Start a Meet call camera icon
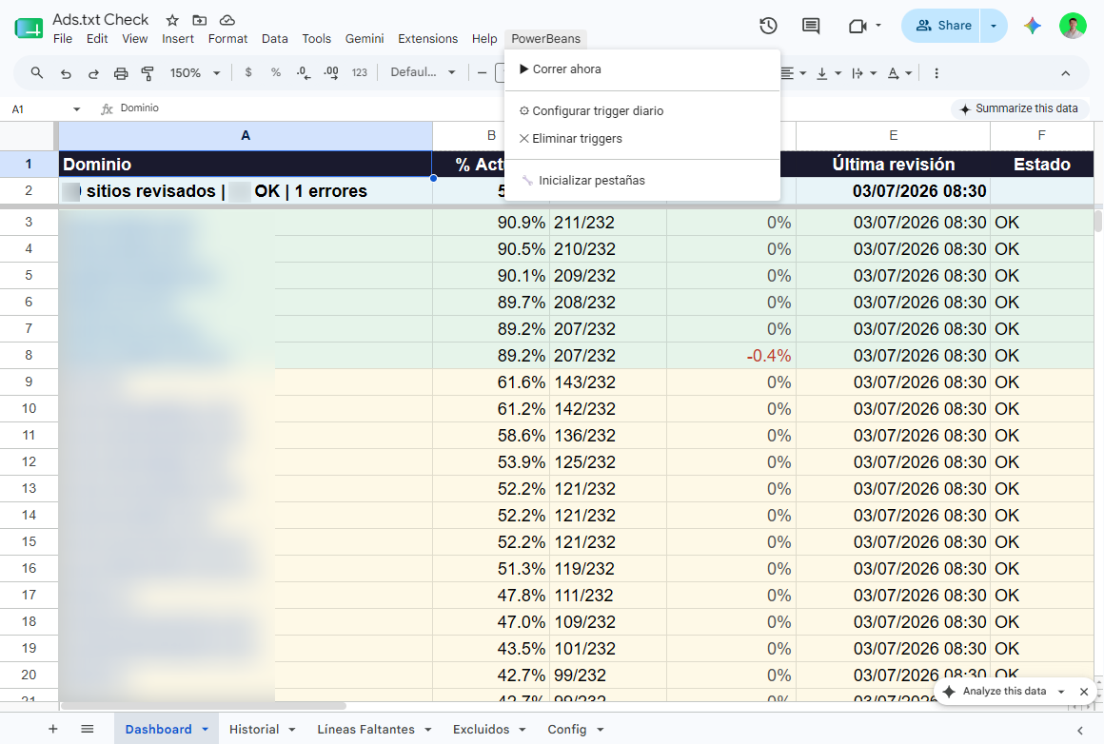The height and width of the screenshot is (744, 1104). [858, 26]
